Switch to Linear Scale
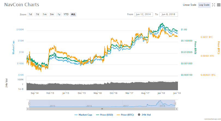This screenshot has width=221, height=121. 189,5
